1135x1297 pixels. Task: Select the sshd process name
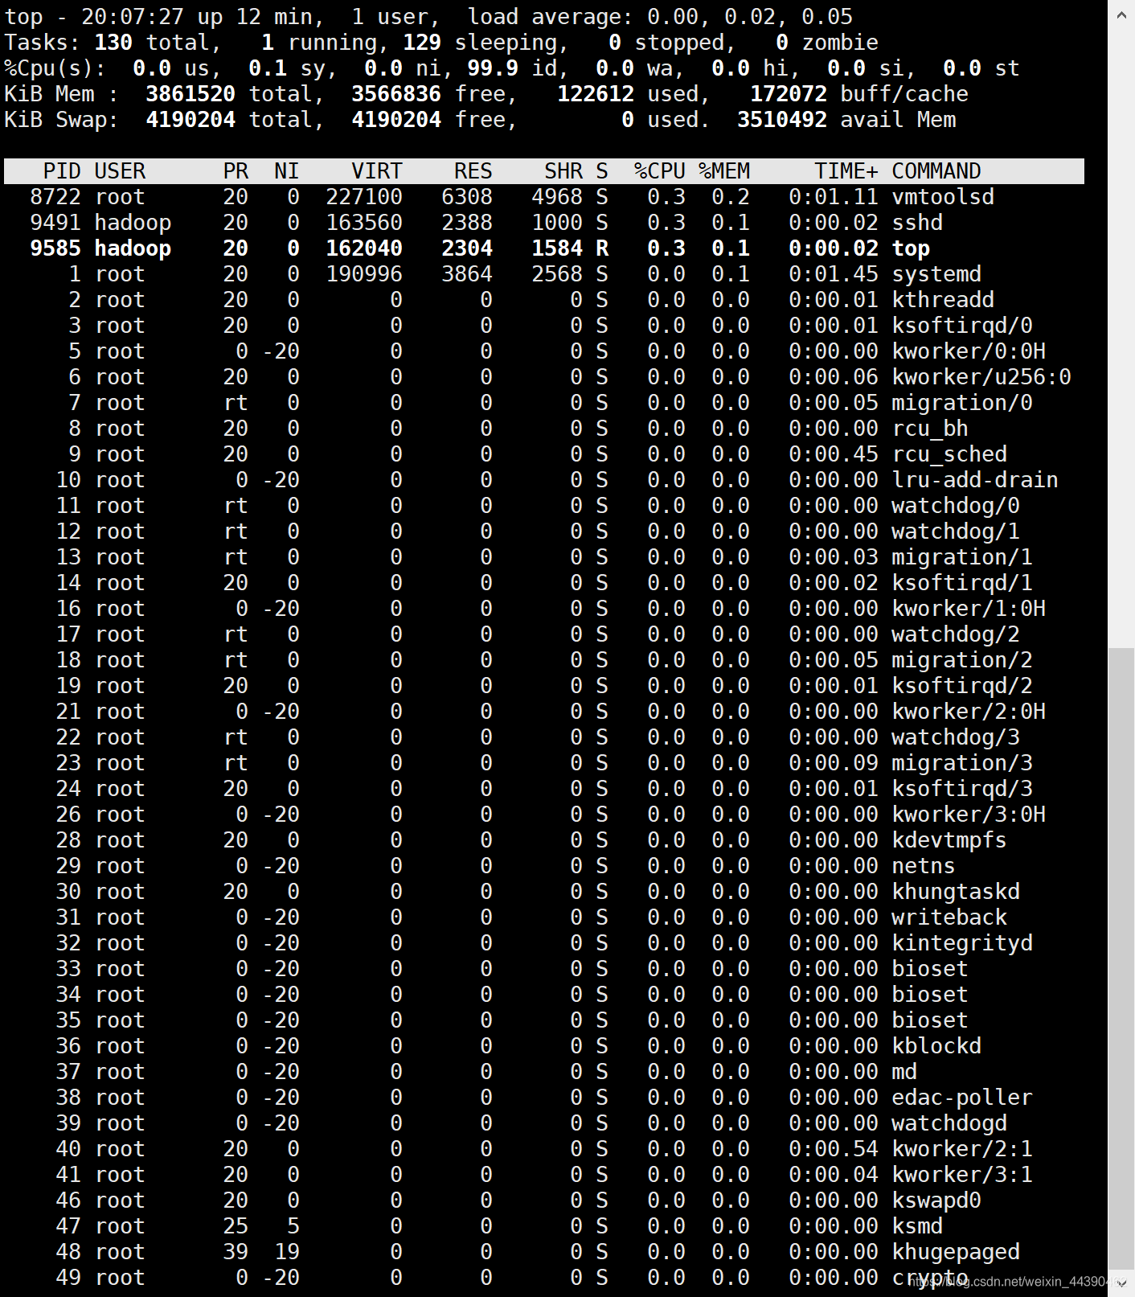click(x=917, y=223)
